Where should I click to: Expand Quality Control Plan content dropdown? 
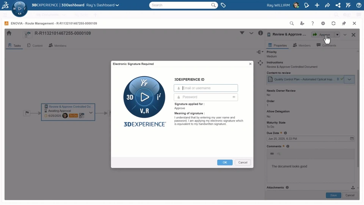pos(349,79)
